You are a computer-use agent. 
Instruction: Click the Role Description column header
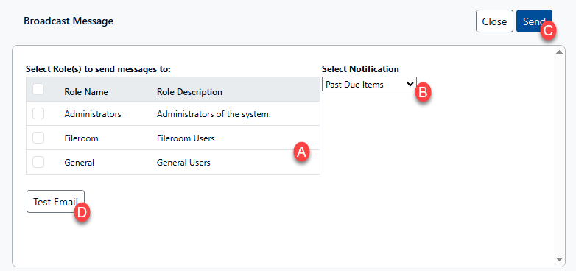pyautogui.click(x=189, y=92)
